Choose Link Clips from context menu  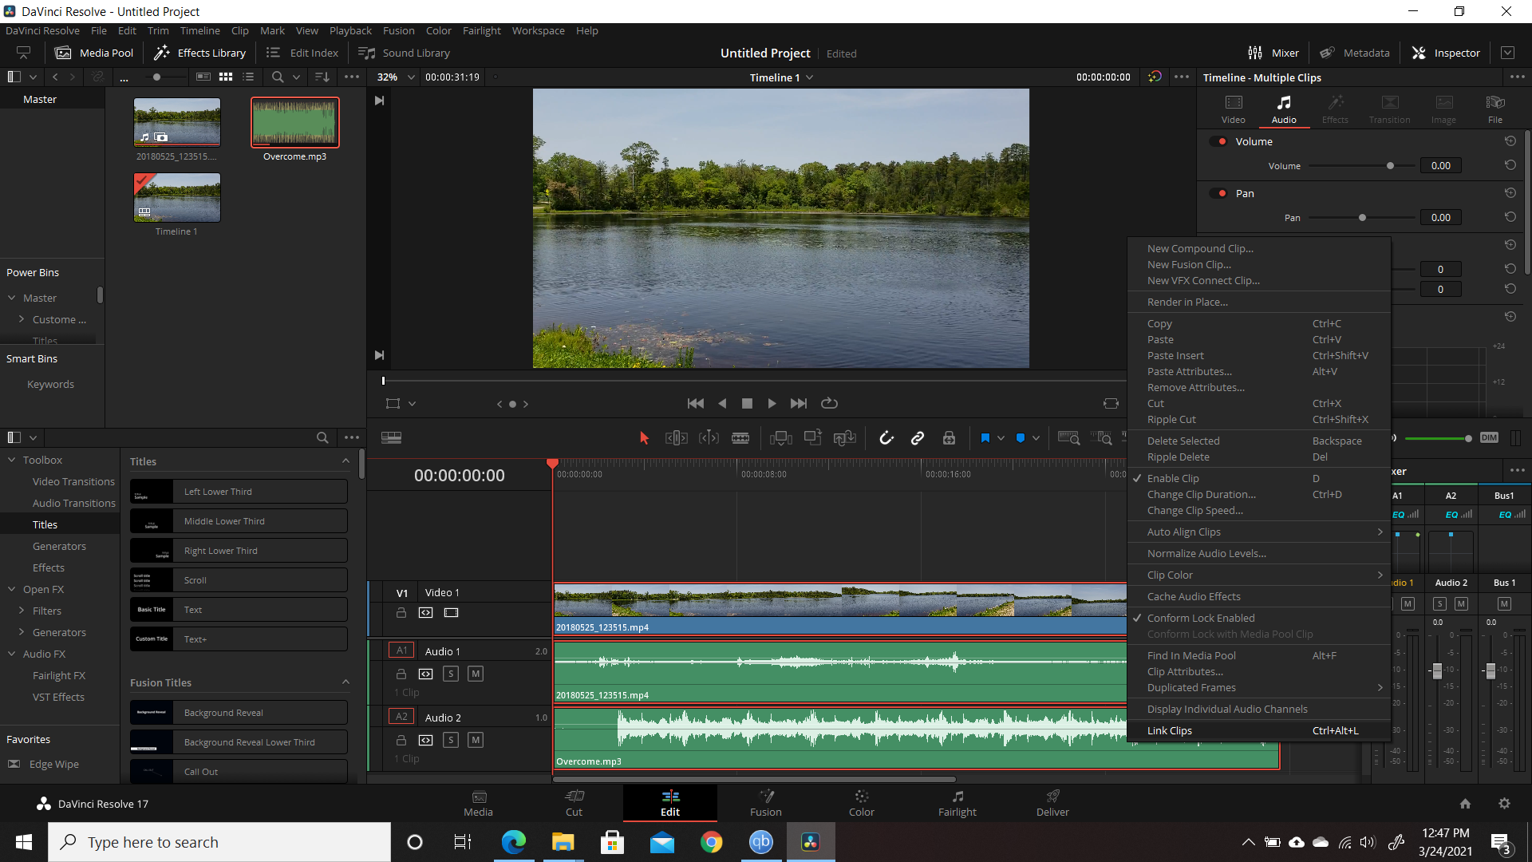coord(1258,731)
